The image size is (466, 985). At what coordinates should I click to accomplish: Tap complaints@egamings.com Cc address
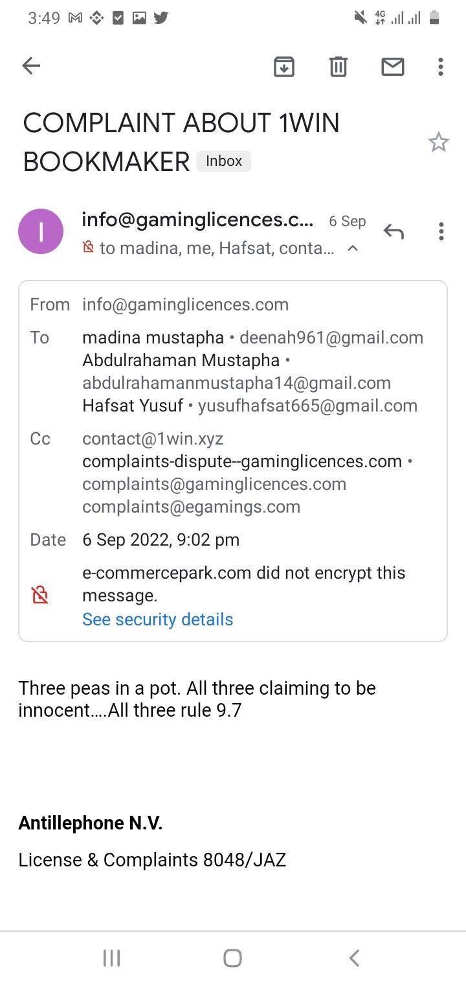[191, 507]
